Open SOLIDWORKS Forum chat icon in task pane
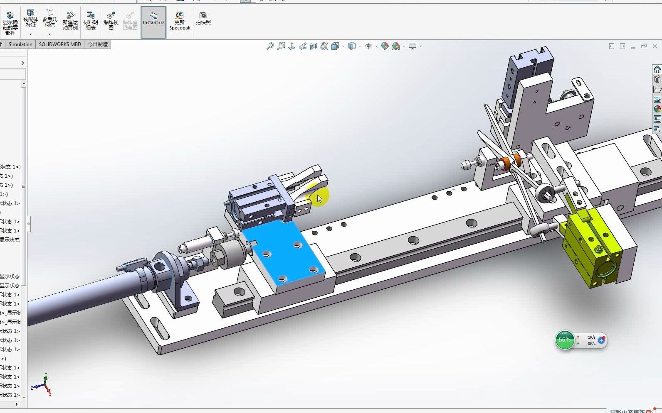 (x=657, y=129)
